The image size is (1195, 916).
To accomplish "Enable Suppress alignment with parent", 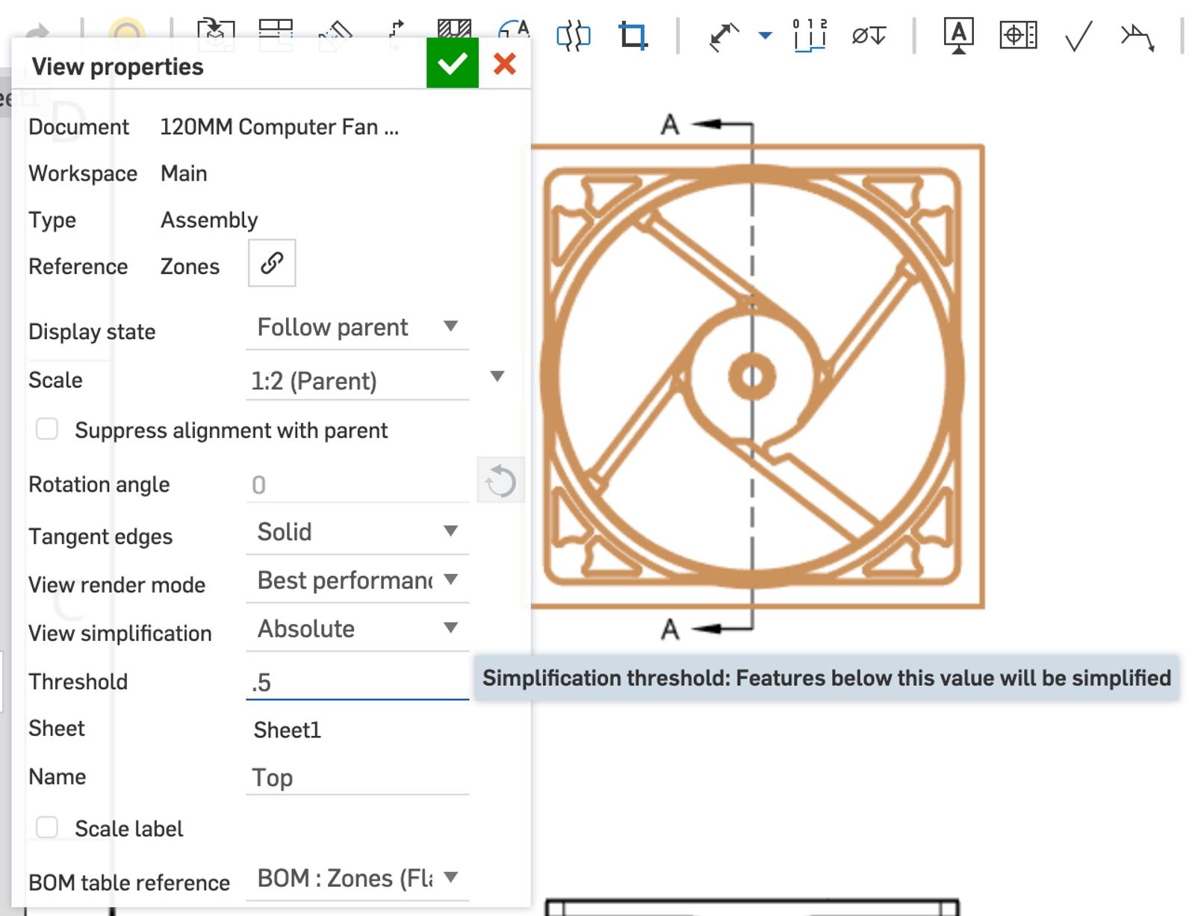I will pyautogui.click(x=47, y=430).
